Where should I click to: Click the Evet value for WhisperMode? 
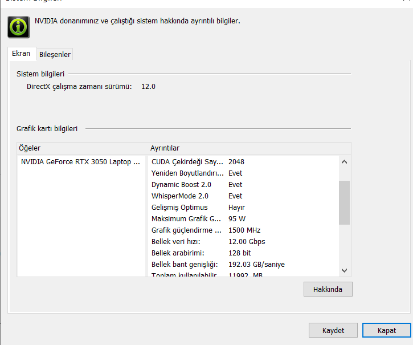pos(235,196)
